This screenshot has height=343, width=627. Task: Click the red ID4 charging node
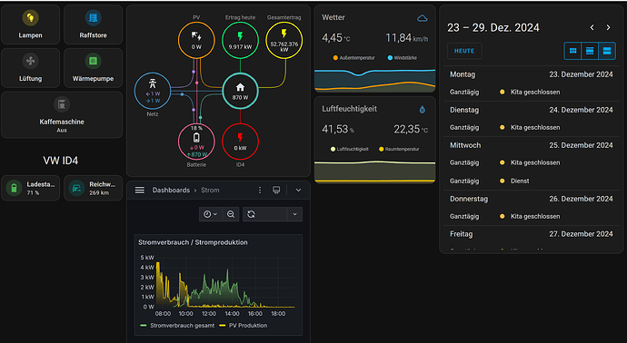(x=240, y=142)
